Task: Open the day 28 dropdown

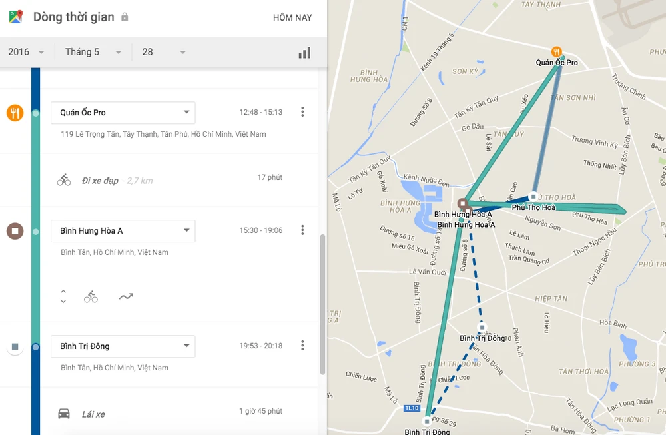Action: (163, 52)
